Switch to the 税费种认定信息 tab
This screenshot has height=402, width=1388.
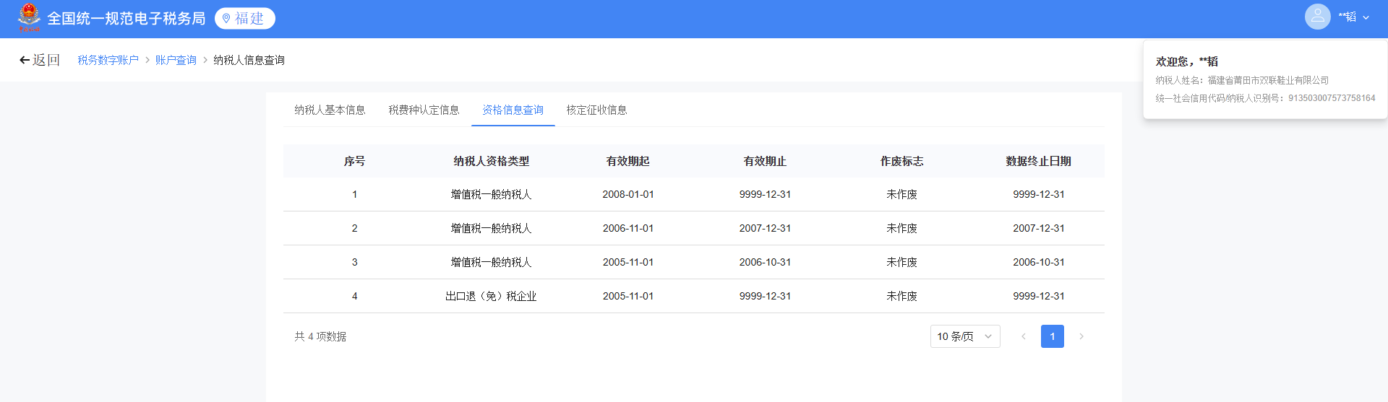pos(424,110)
